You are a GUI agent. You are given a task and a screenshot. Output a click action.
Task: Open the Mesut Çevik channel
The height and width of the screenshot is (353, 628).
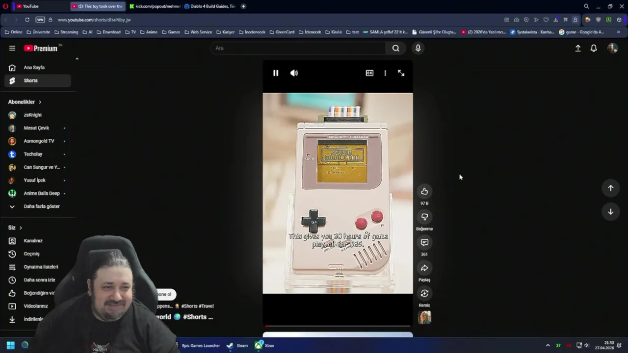pos(38,128)
